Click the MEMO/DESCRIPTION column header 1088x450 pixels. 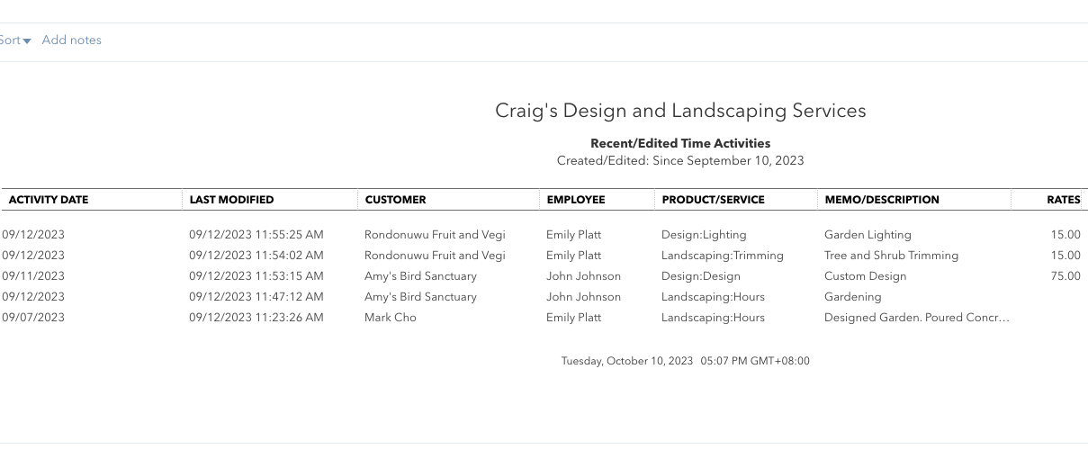tap(881, 200)
